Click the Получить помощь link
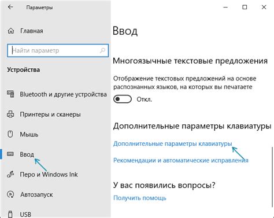 click(x=140, y=198)
